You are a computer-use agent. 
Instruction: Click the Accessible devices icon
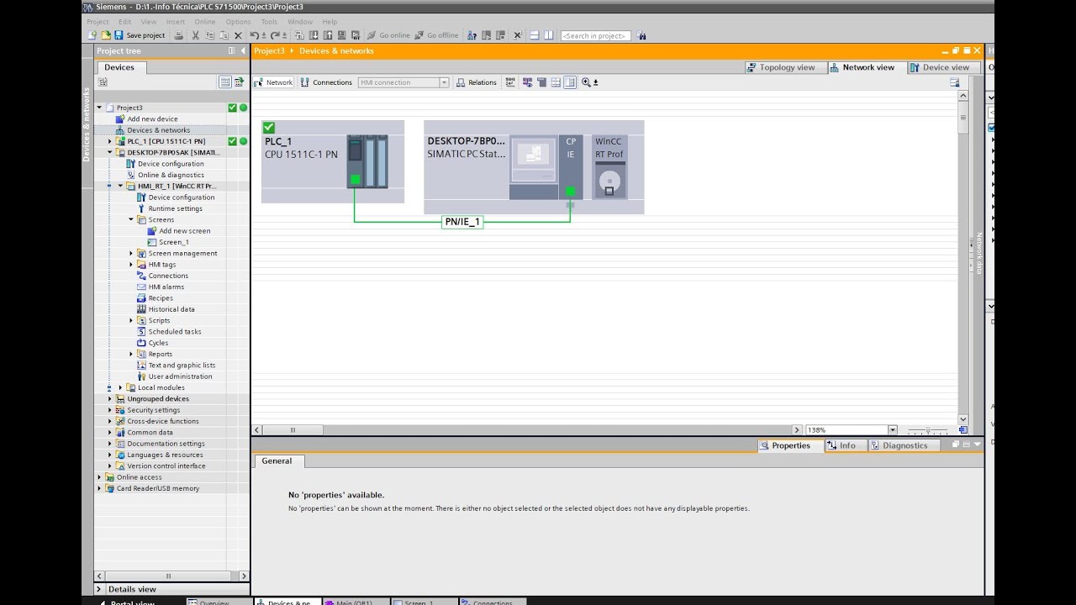point(472,35)
